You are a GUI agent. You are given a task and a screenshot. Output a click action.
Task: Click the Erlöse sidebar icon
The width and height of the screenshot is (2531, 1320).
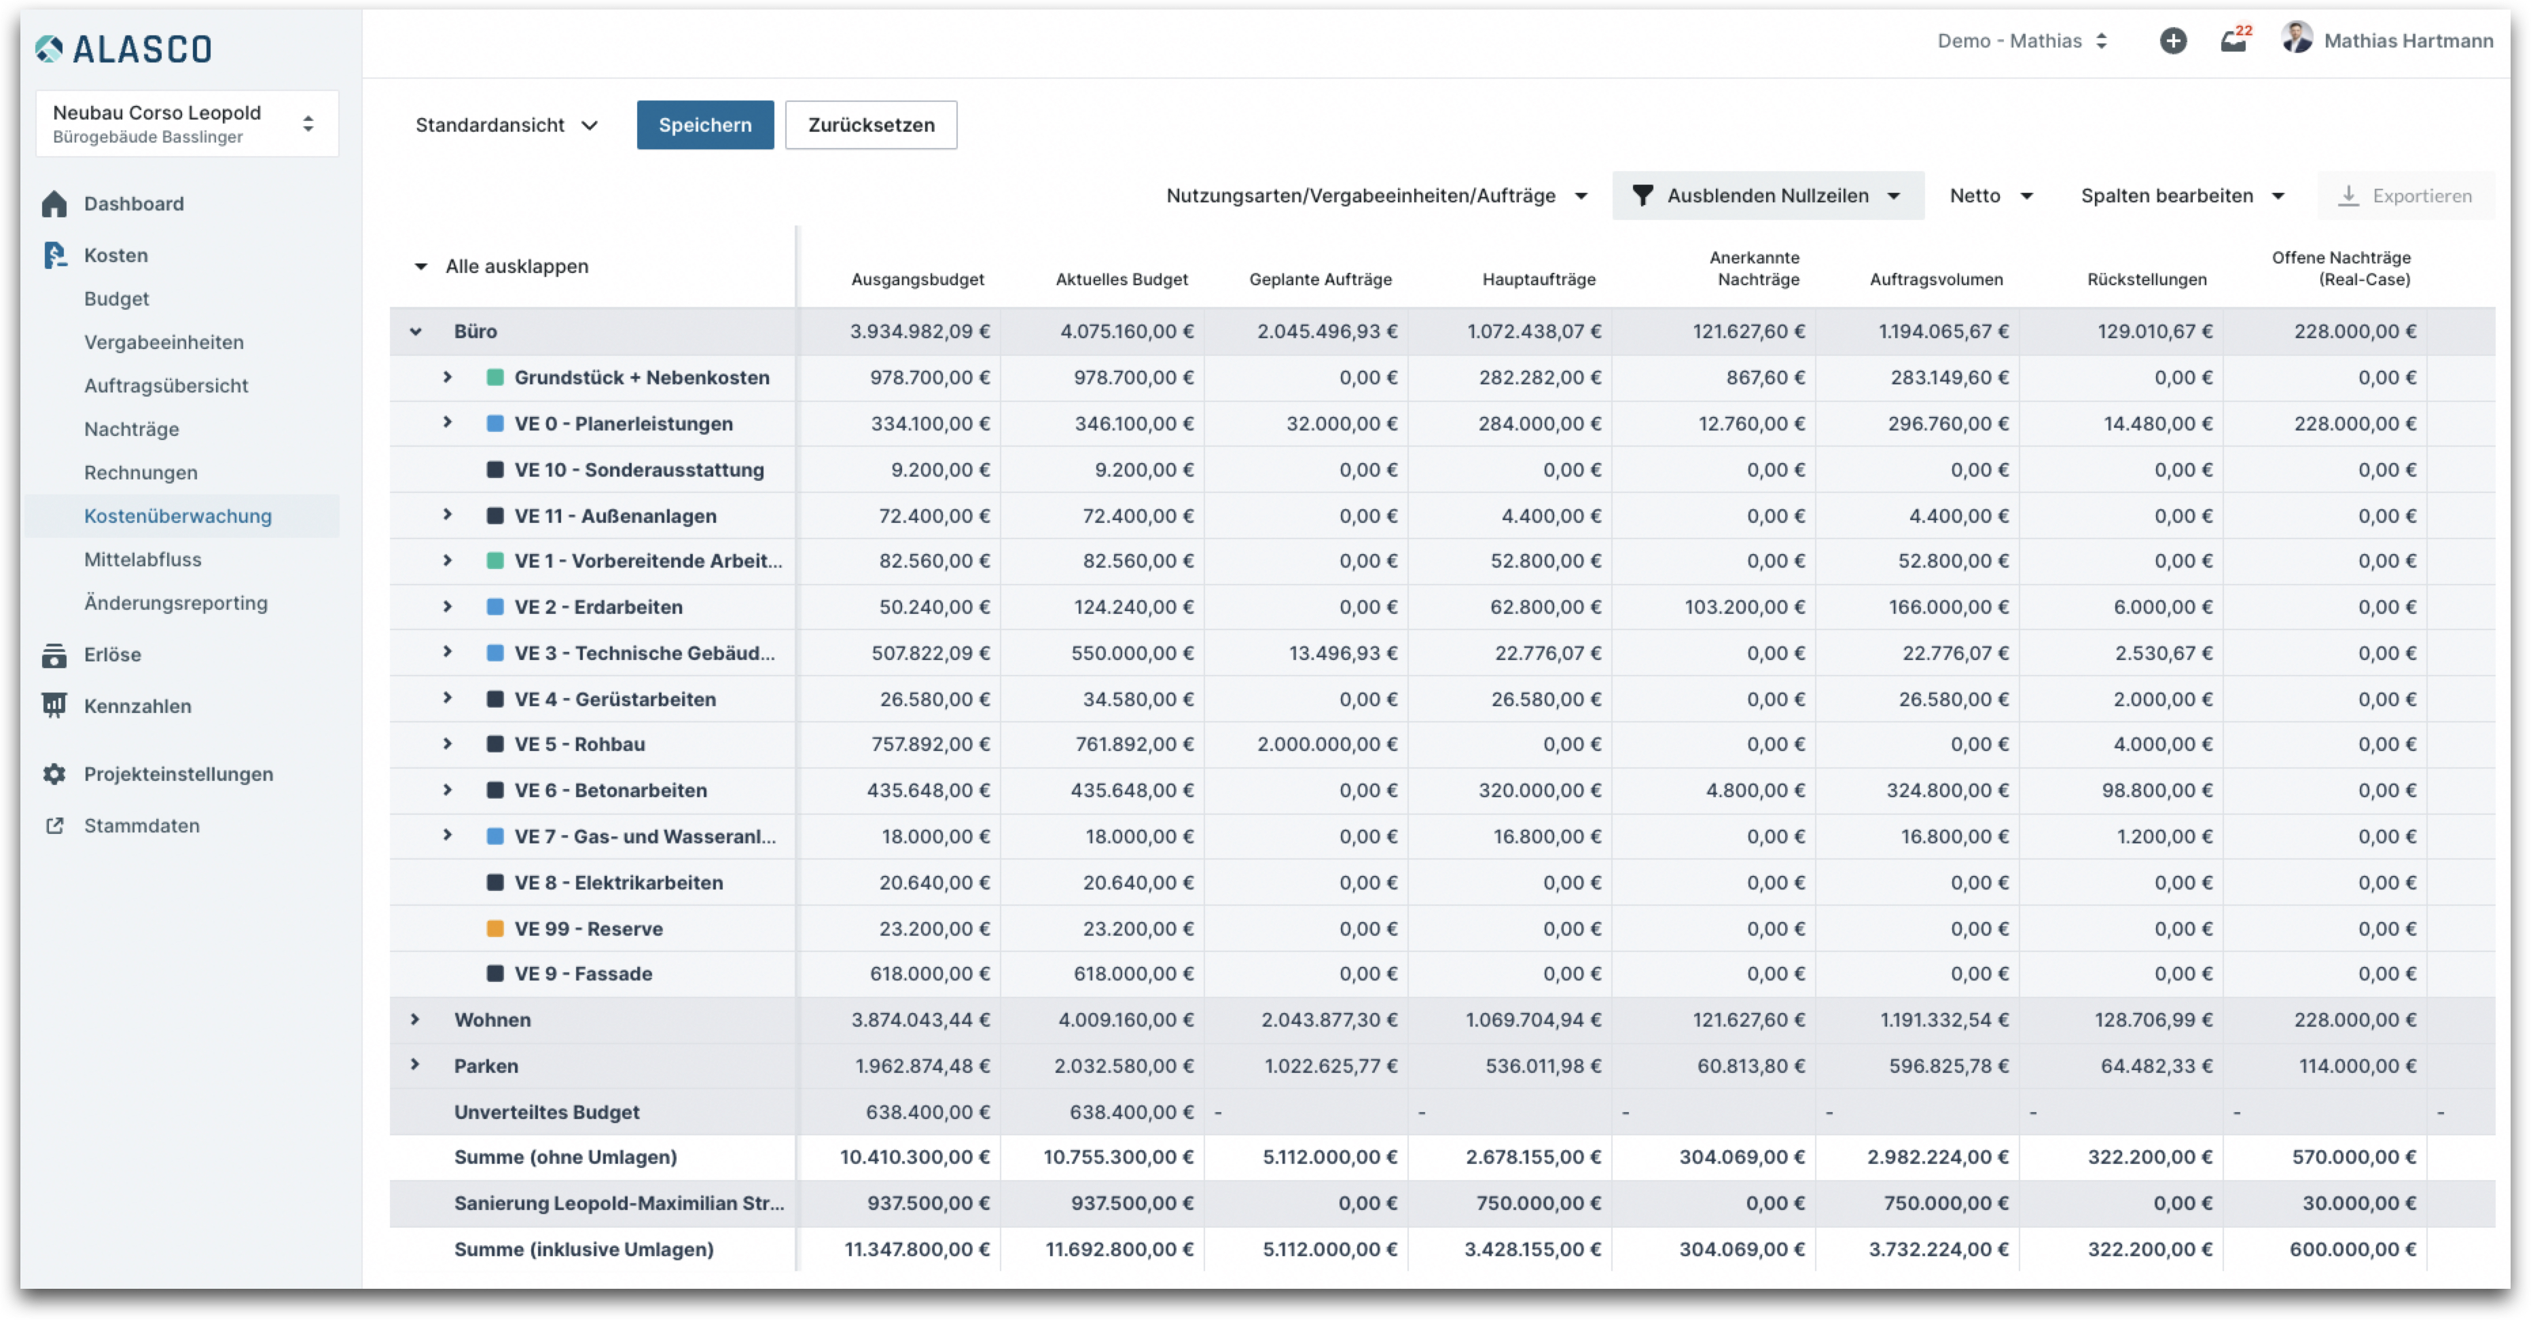pos(54,655)
